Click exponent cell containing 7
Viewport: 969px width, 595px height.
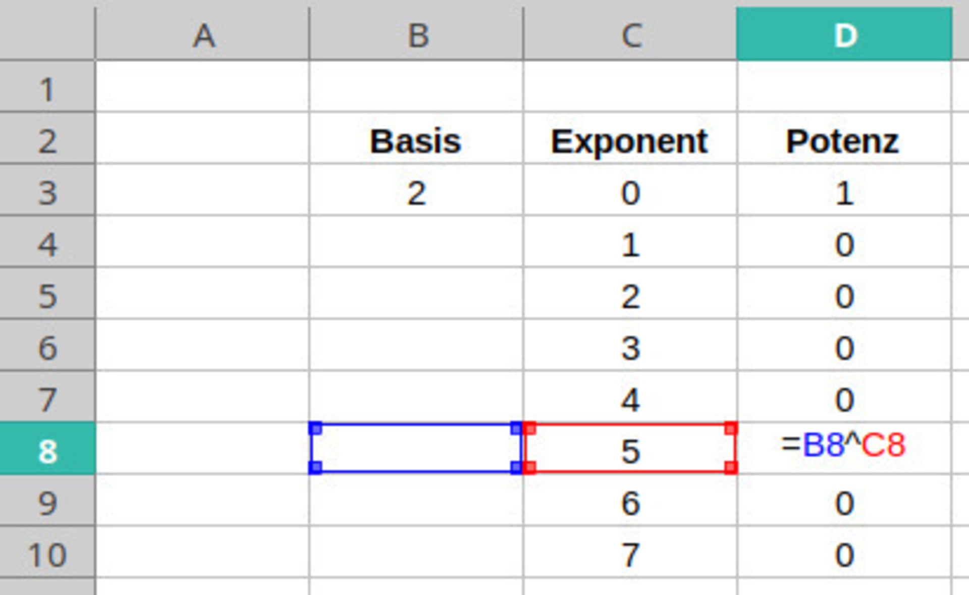[x=630, y=555]
